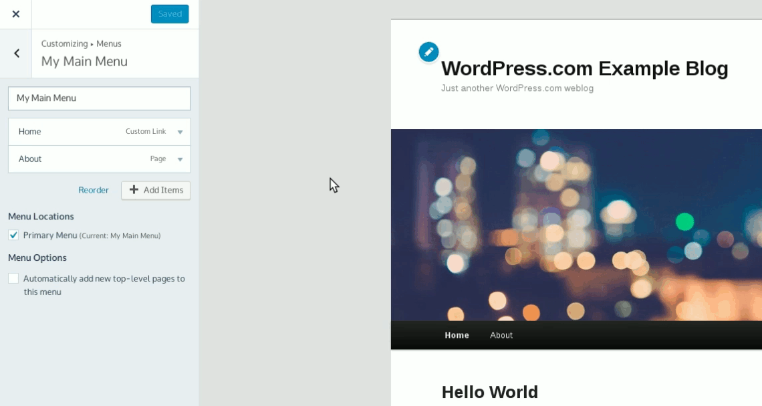762x406 pixels.
Task: Uncheck the Primary Menu location checkbox
Action: (13, 235)
